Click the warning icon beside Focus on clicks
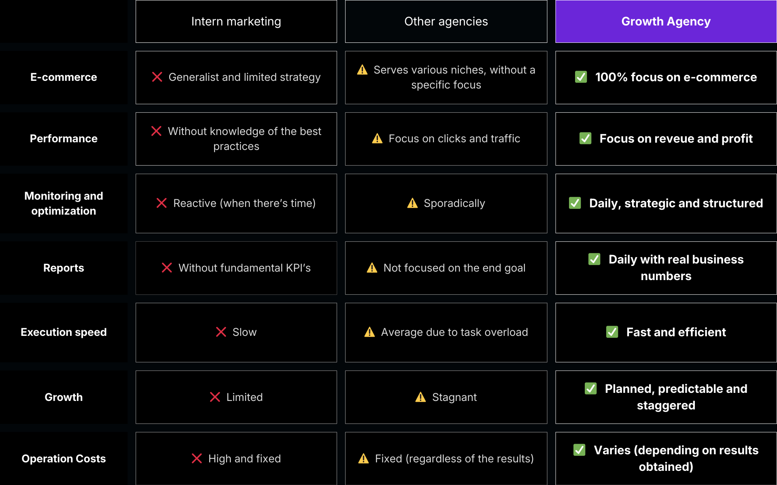 [x=377, y=139]
